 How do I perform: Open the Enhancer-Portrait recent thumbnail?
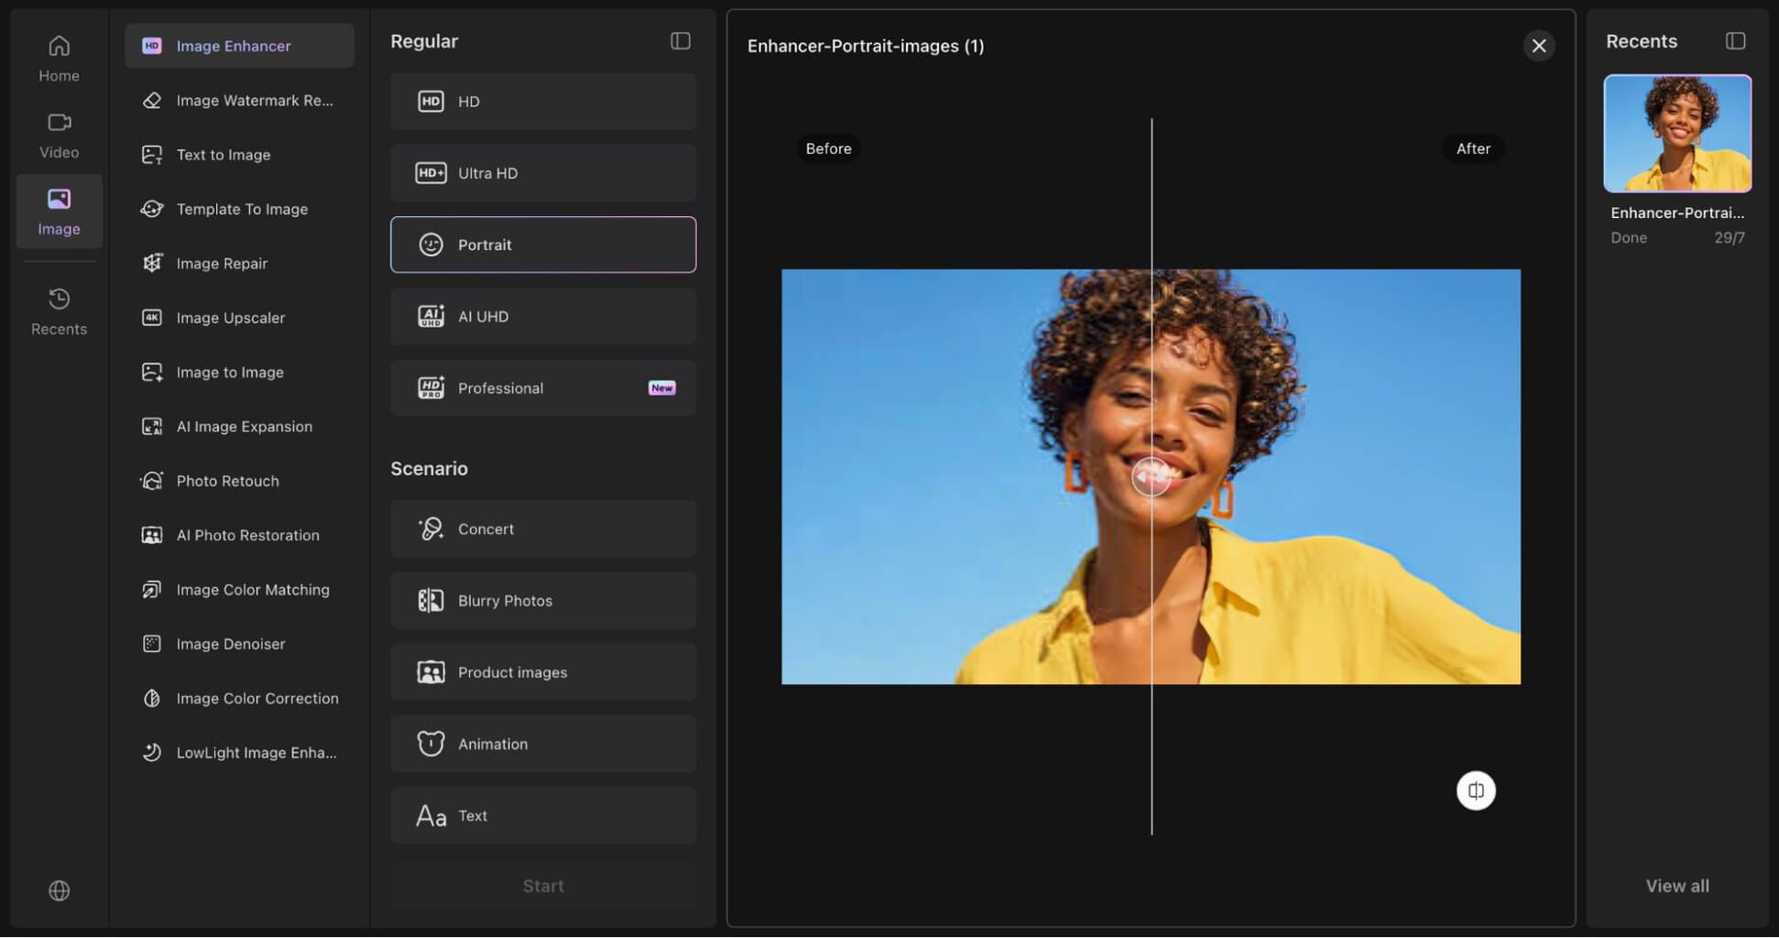1677,134
